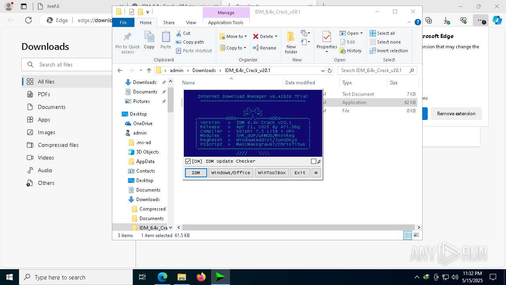Create a New folder
Image resolution: width=506 pixels, height=285 pixels.
point(291,42)
